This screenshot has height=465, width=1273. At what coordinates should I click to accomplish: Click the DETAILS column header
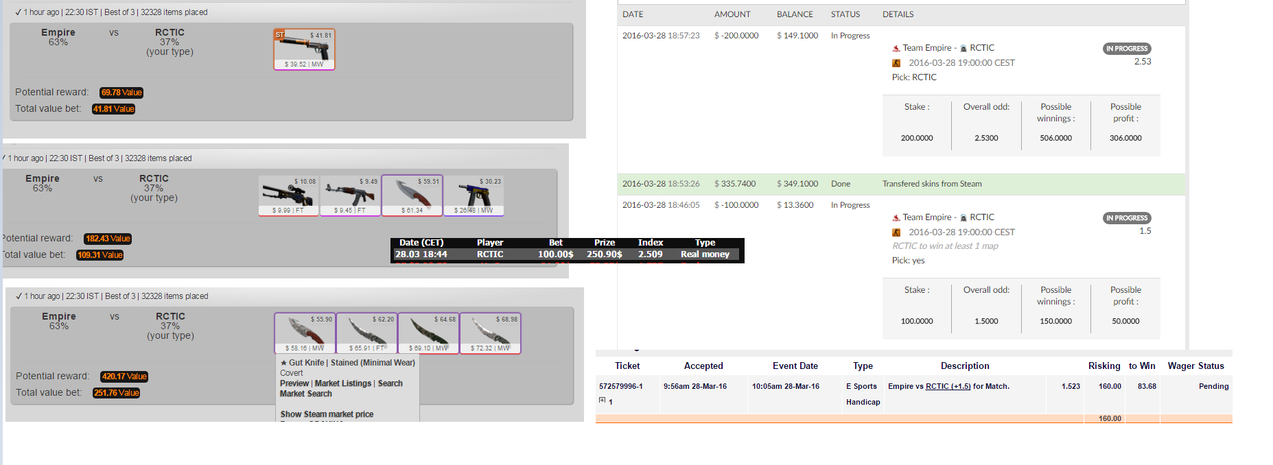coord(898,14)
